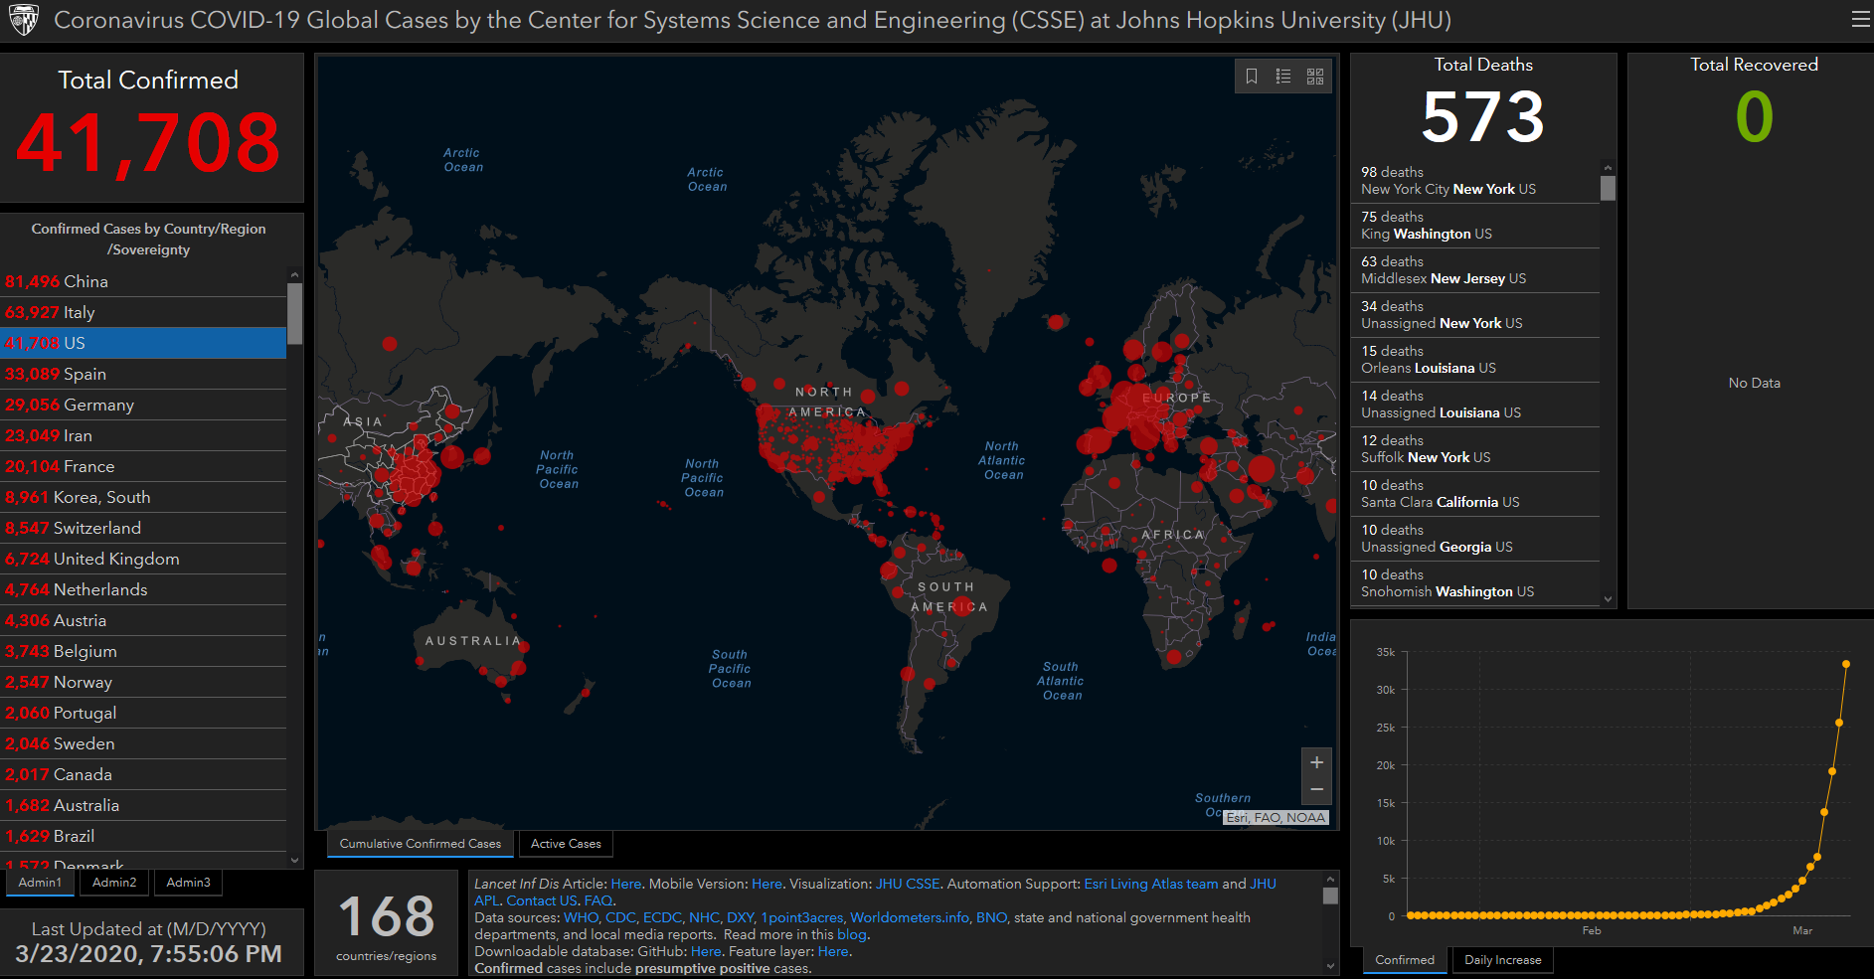The width and height of the screenshot is (1874, 979).
Task: Select Spain in the country list
Action: pyautogui.click(x=143, y=374)
